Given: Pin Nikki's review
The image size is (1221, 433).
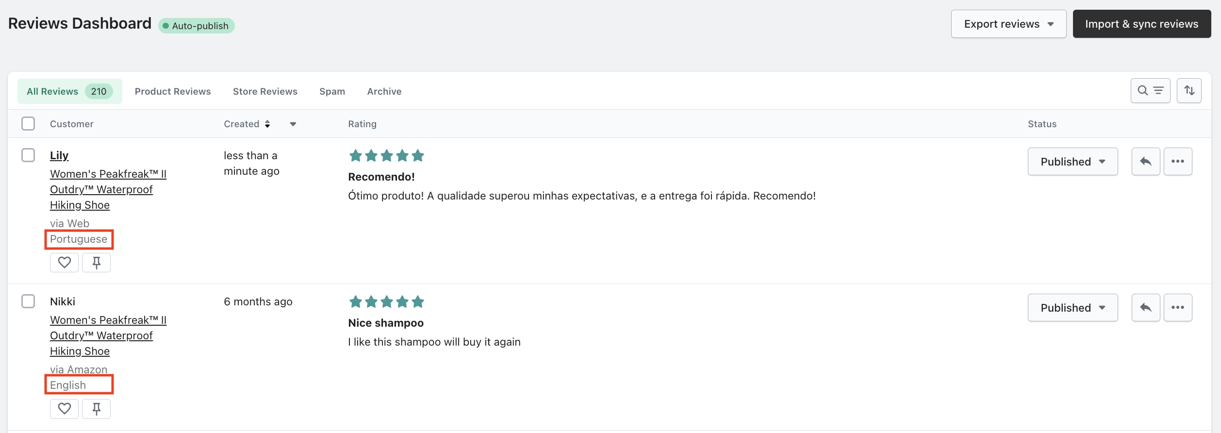Looking at the screenshot, I should point(96,409).
